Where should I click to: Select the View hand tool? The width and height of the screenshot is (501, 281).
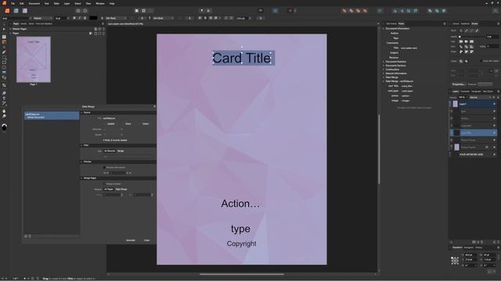4,111
